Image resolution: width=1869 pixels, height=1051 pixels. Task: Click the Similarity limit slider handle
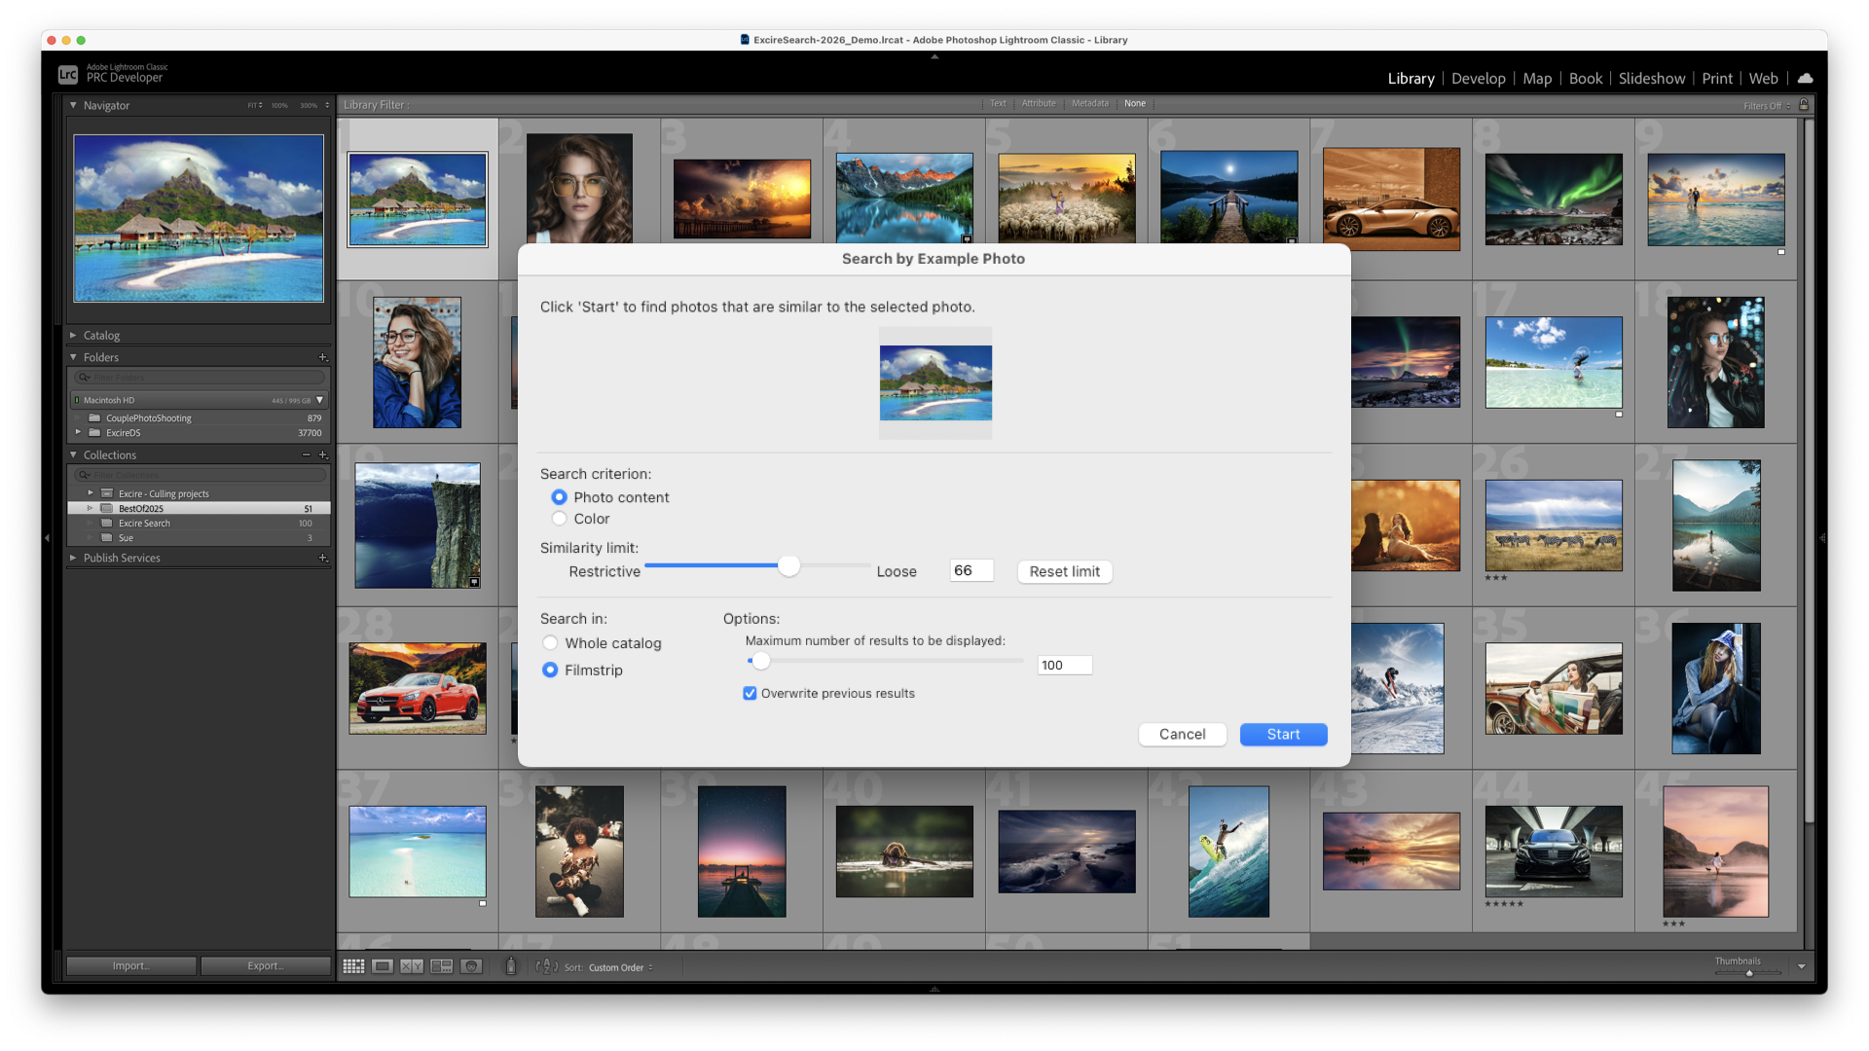click(788, 566)
